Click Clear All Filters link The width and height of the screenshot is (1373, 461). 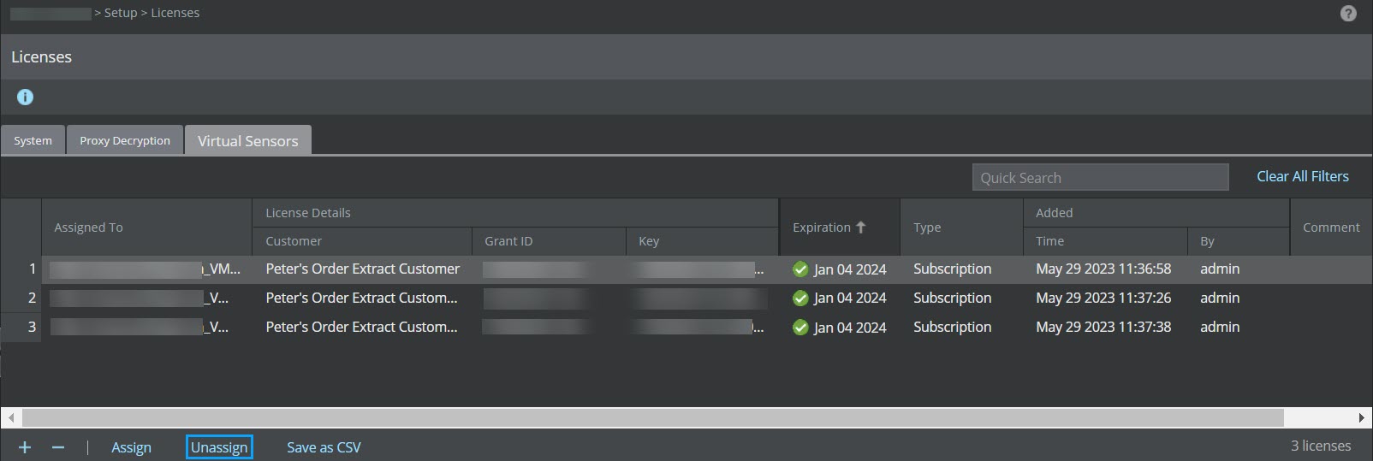(1303, 176)
